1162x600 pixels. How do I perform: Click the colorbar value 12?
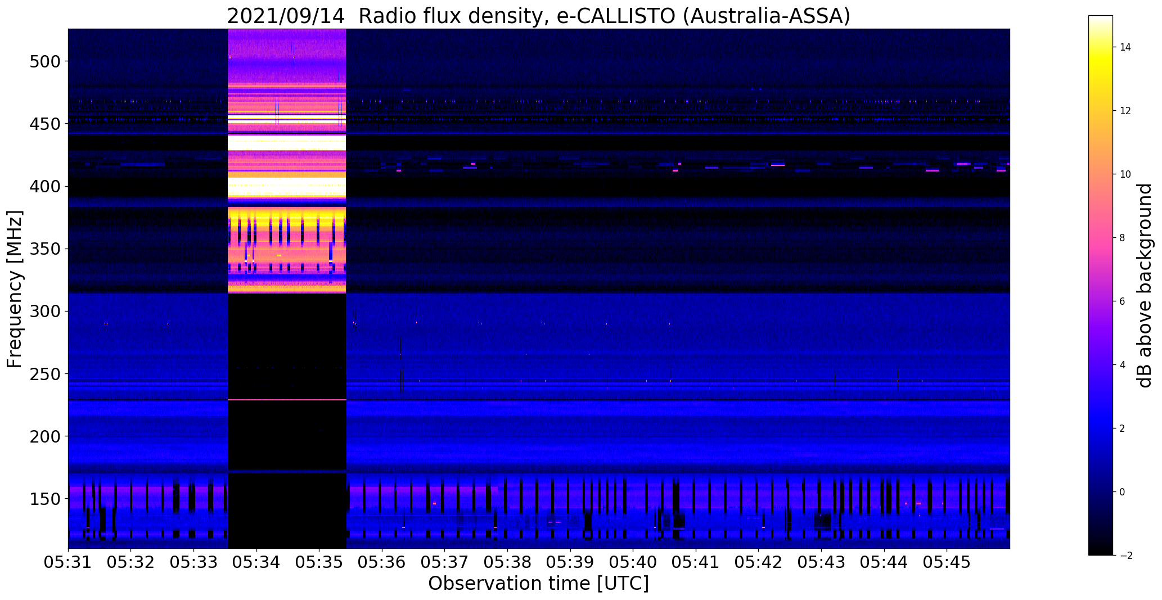[x=1125, y=111]
